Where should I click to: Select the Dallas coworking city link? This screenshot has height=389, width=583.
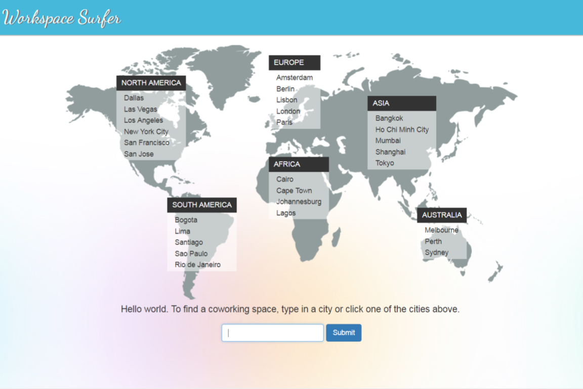(x=133, y=98)
